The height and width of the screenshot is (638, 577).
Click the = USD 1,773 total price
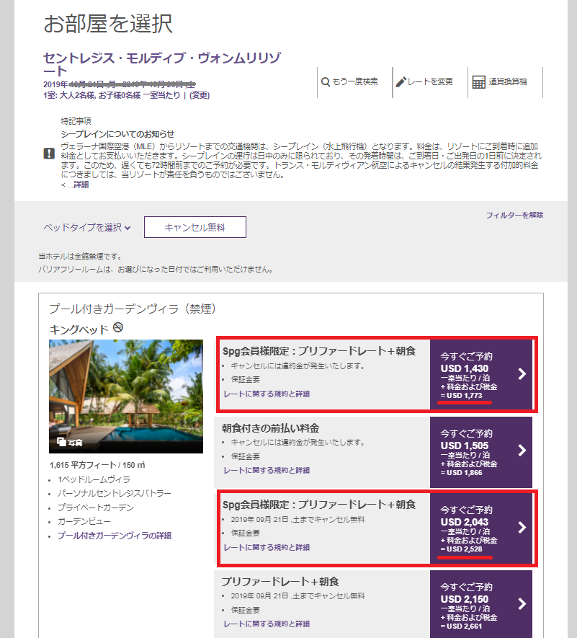click(x=462, y=396)
